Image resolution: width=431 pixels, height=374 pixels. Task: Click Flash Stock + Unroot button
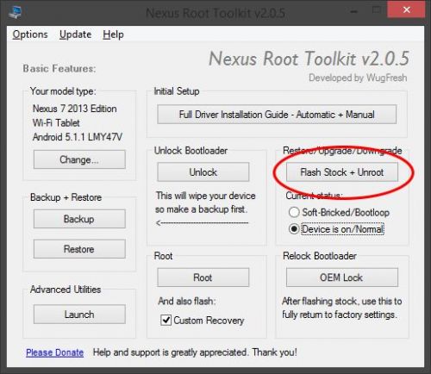pos(342,172)
